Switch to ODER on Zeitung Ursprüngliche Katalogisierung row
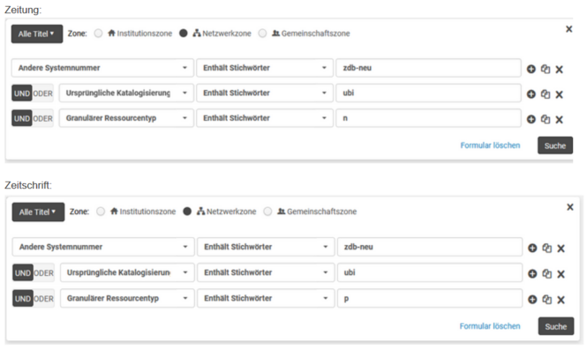 [42, 93]
